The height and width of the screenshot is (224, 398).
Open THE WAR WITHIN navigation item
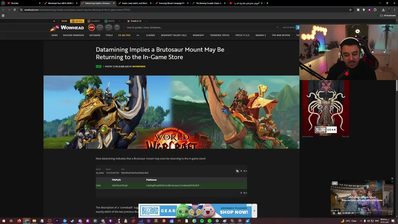pos(281,35)
